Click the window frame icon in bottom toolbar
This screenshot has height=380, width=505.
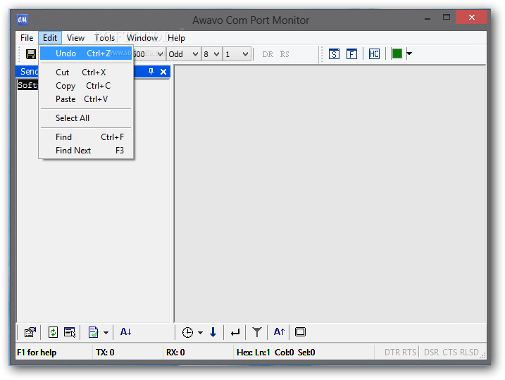tap(300, 331)
